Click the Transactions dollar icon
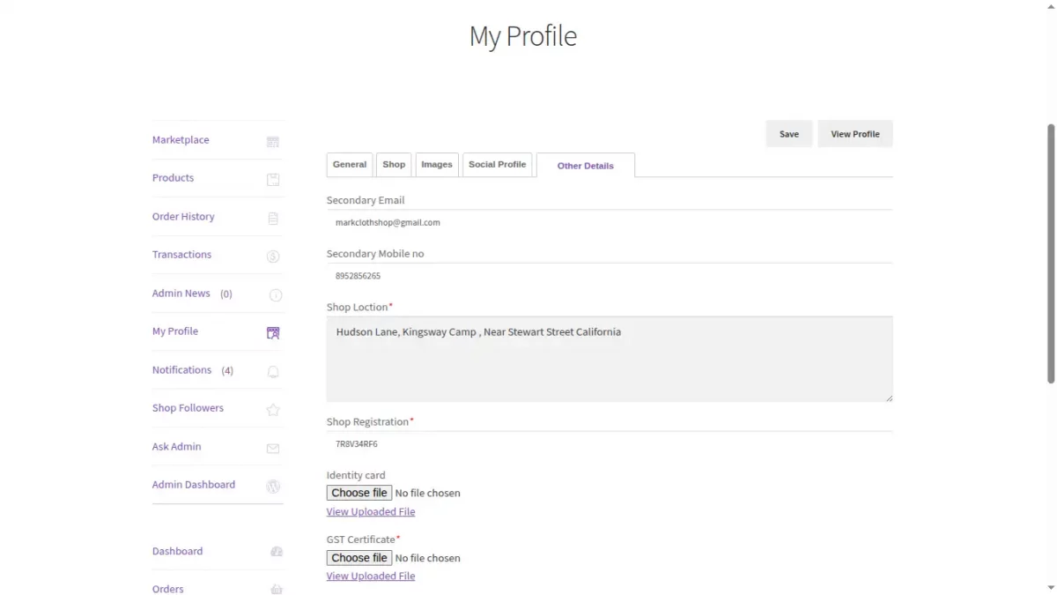 [272, 256]
